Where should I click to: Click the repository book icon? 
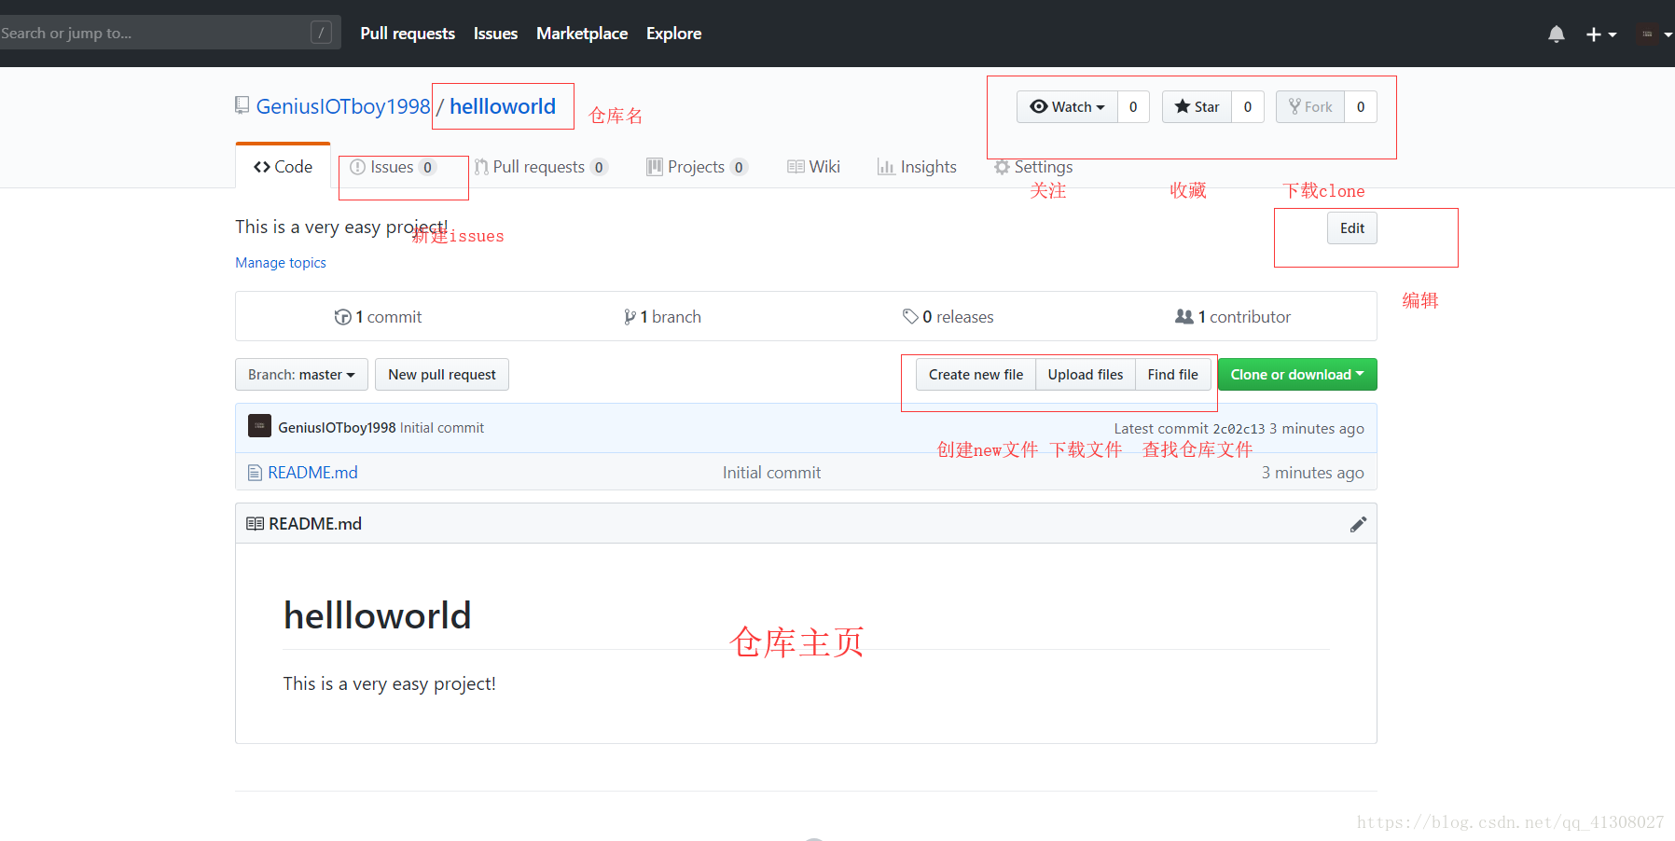pyautogui.click(x=242, y=105)
